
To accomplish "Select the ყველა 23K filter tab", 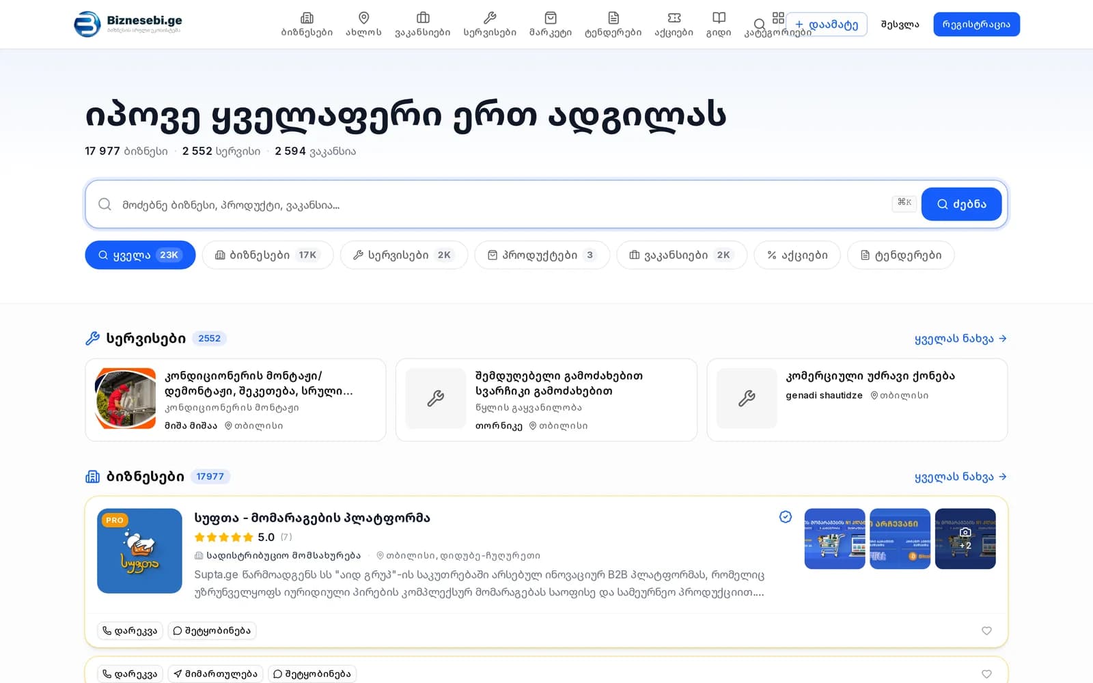I will (140, 255).
